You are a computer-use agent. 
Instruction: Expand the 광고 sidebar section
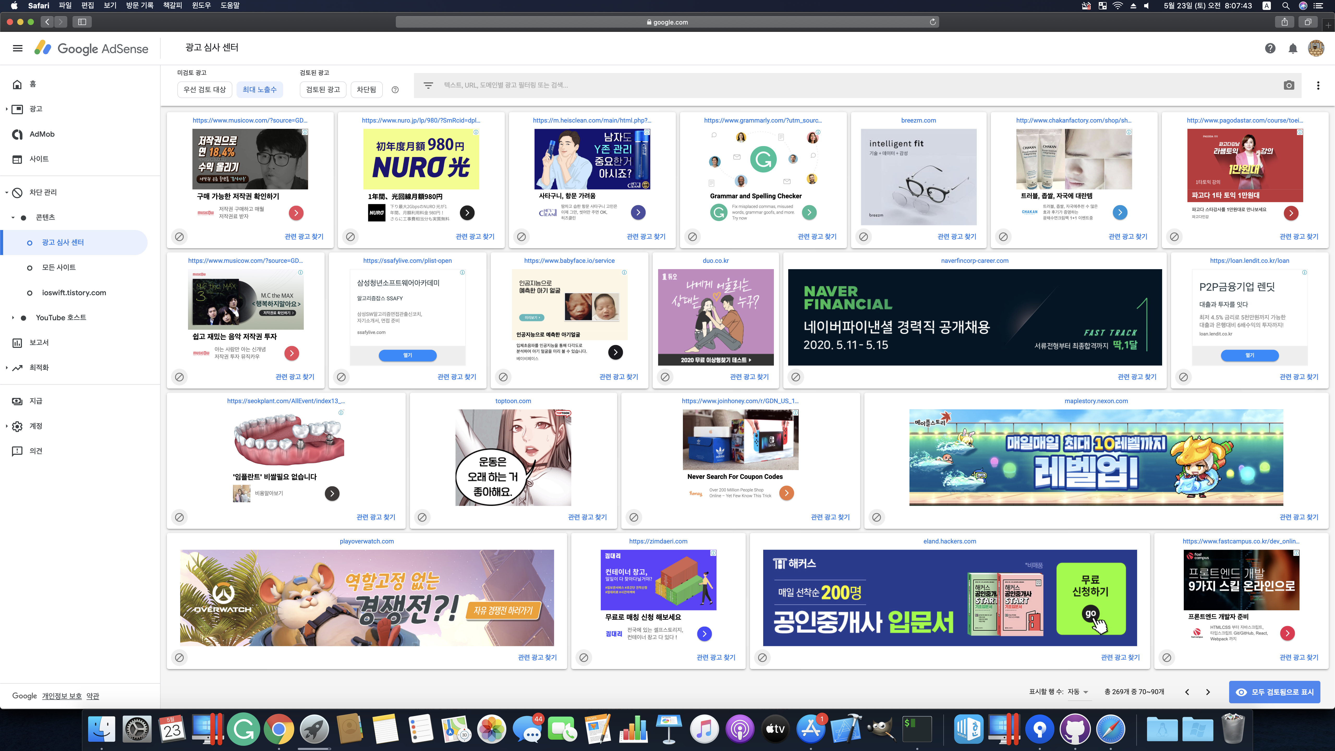(x=7, y=109)
